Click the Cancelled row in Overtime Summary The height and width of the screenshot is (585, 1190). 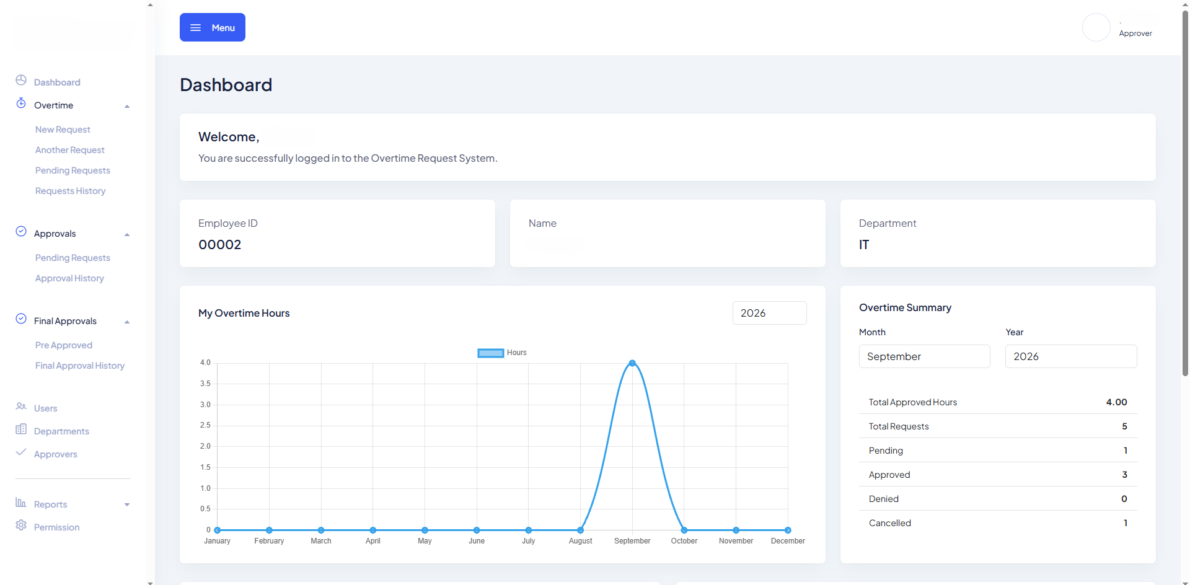(x=998, y=523)
